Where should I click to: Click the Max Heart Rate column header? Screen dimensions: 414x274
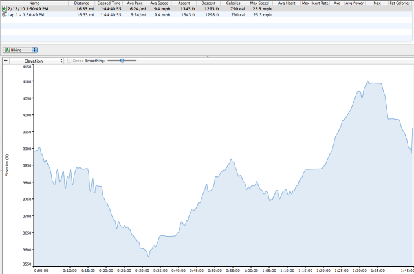tap(315, 3)
